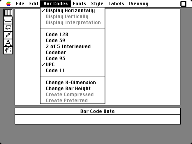Choose Change Bar Height
The image size is (192, 144).
coord(72,88)
